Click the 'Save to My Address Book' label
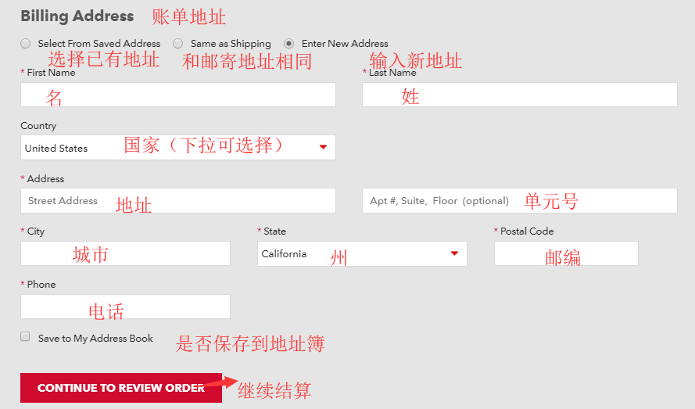This screenshot has height=409, width=695. (95, 339)
